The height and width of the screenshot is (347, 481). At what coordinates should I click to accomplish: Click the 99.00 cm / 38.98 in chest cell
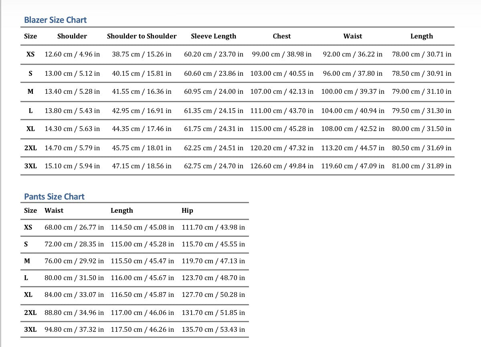(x=281, y=54)
